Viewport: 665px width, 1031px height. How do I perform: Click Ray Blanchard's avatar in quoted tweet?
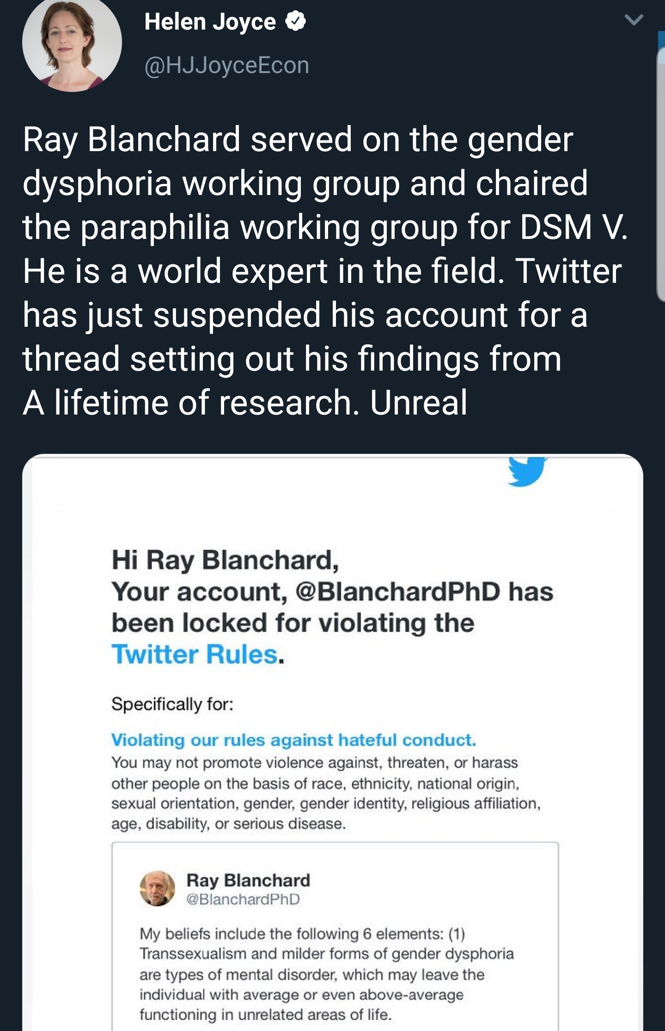pos(157,888)
